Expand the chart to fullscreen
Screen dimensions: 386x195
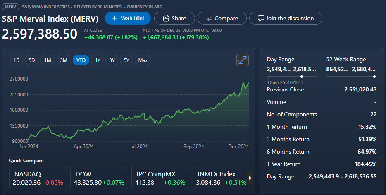click(243, 60)
